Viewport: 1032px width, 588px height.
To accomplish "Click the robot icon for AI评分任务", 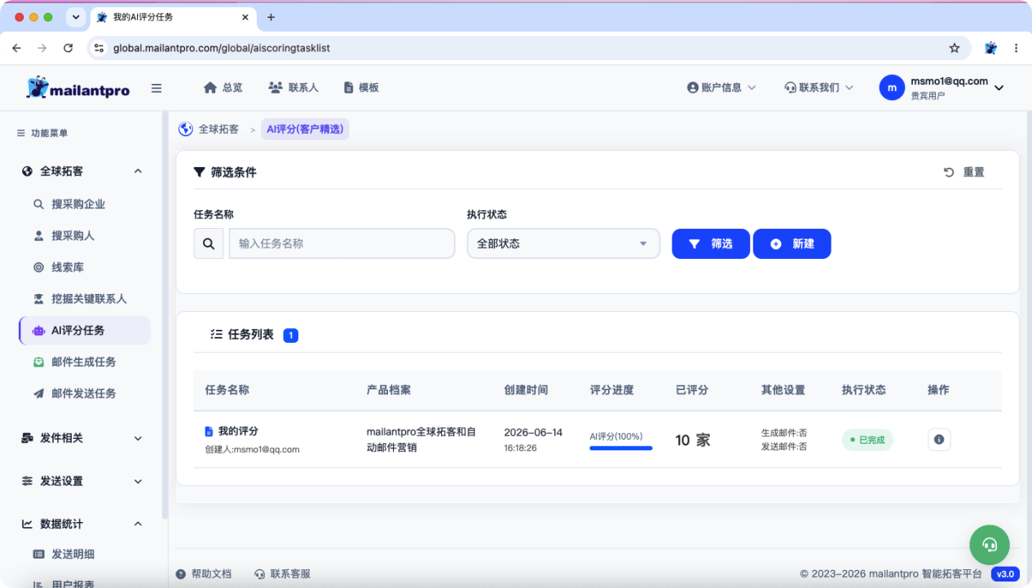I will tap(38, 331).
